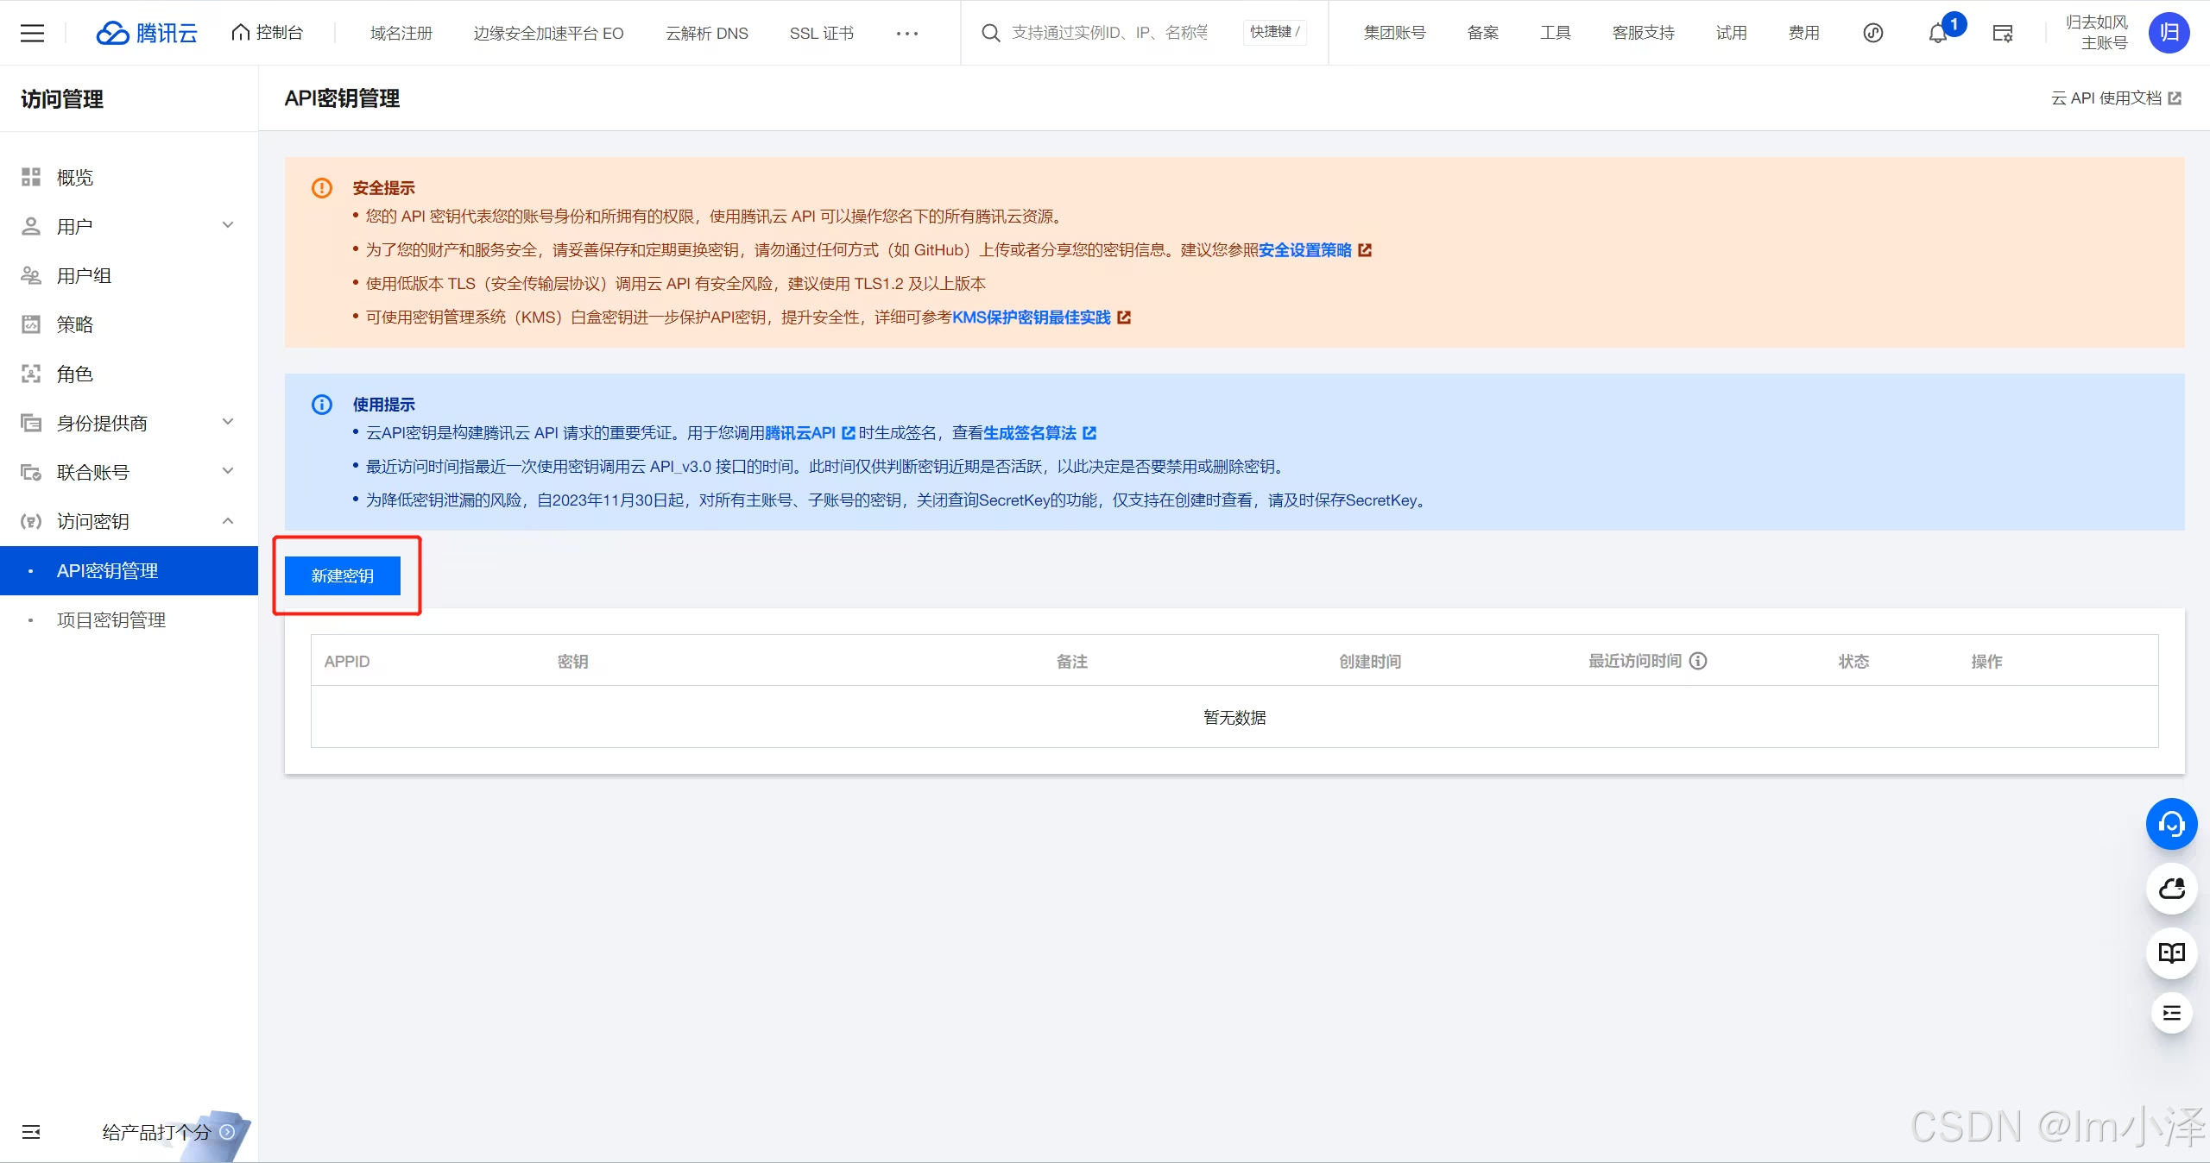This screenshot has width=2210, height=1163.
Task: Open the notification bell with badge
Action: [x=1937, y=33]
